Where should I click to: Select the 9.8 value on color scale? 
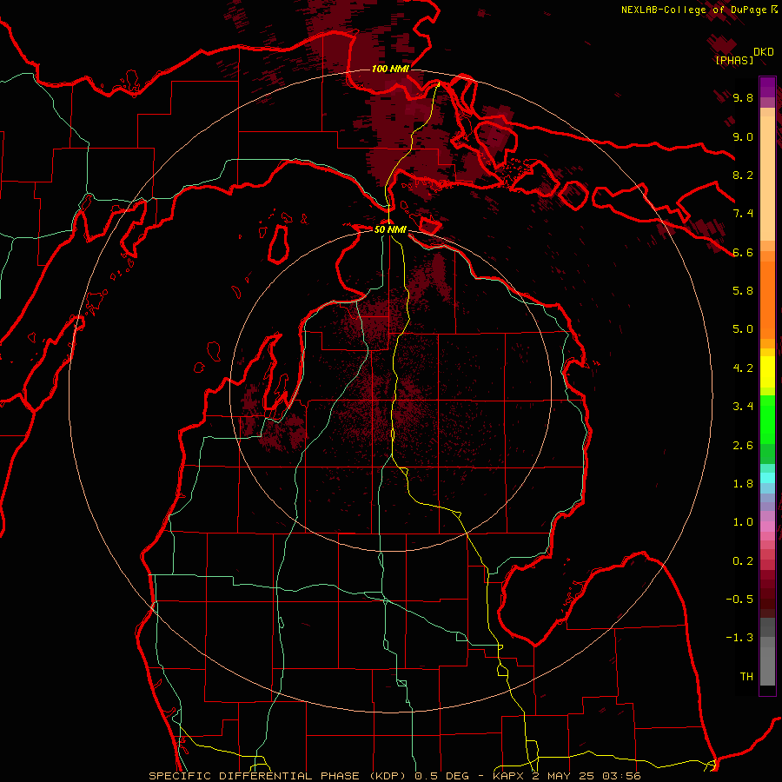(743, 97)
